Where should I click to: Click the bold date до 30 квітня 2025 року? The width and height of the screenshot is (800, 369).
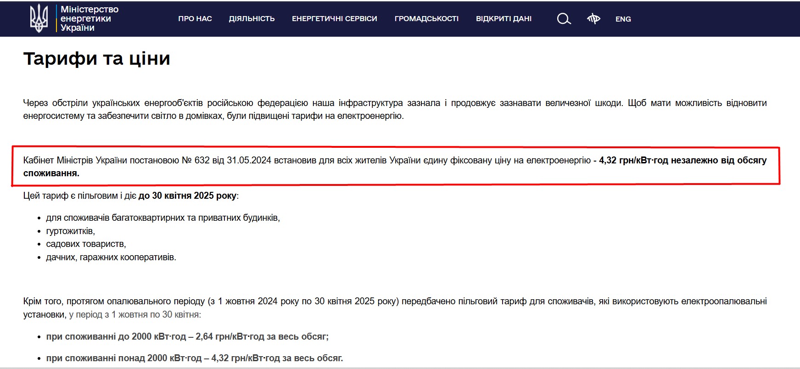pyautogui.click(x=187, y=196)
